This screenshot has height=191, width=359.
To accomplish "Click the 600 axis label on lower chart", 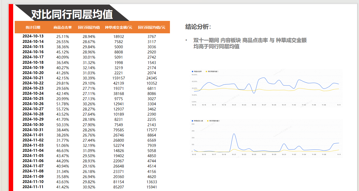I will (193, 124).
